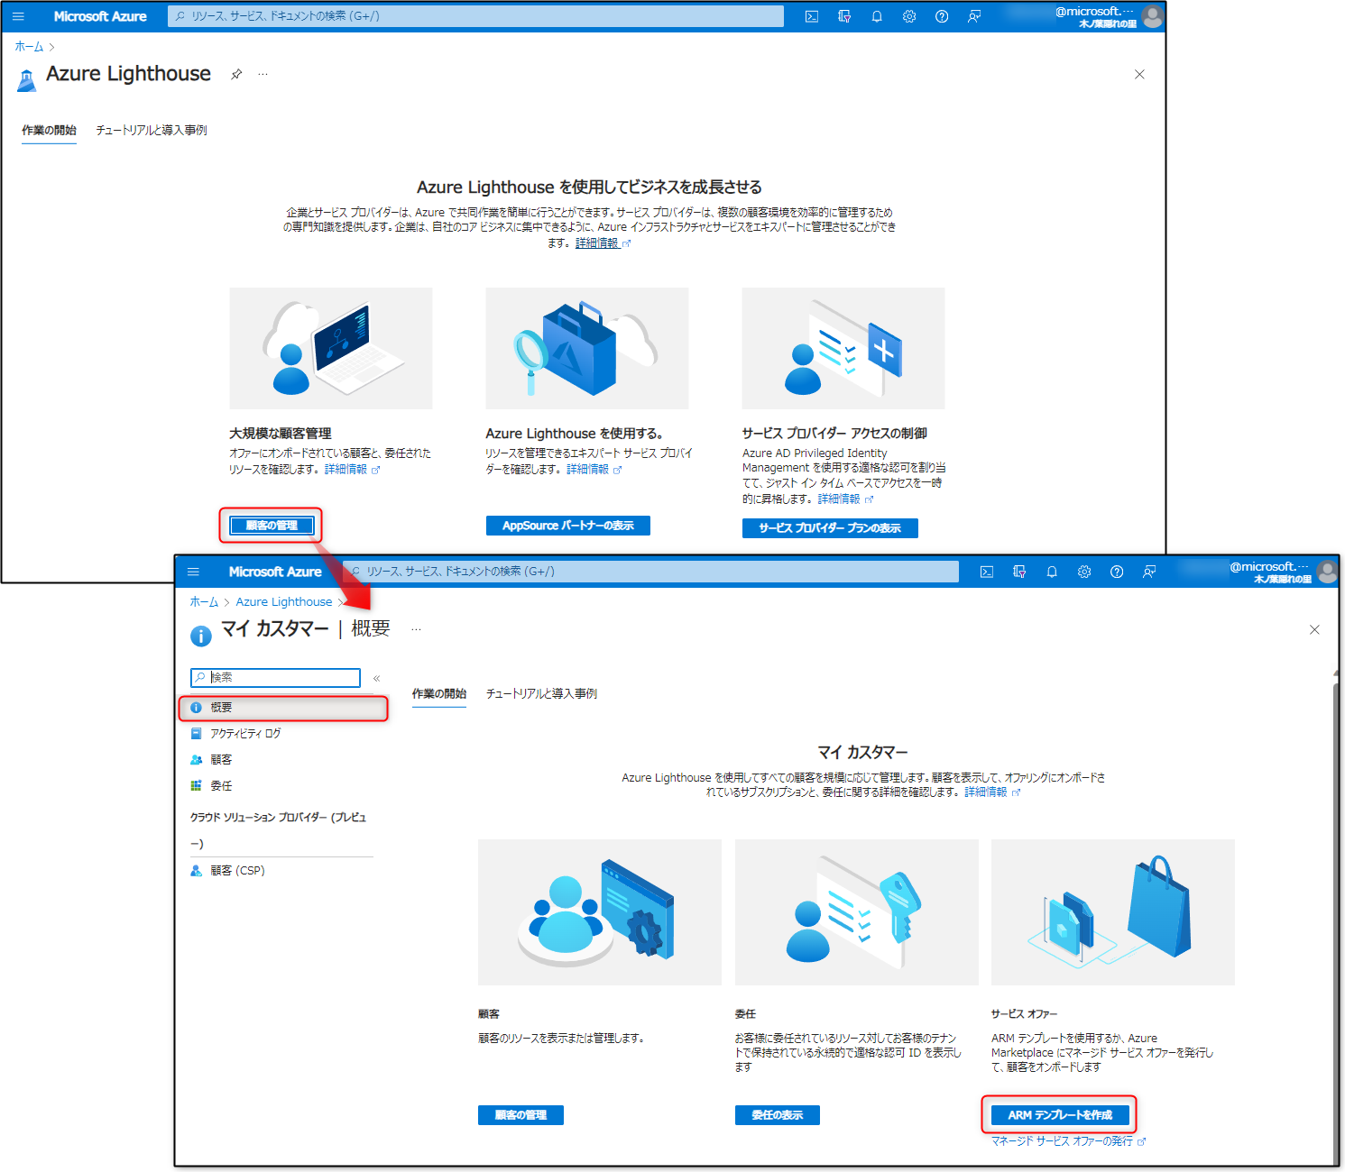Select 概要 in the sidebar
The height and width of the screenshot is (1172, 1345).
click(283, 708)
